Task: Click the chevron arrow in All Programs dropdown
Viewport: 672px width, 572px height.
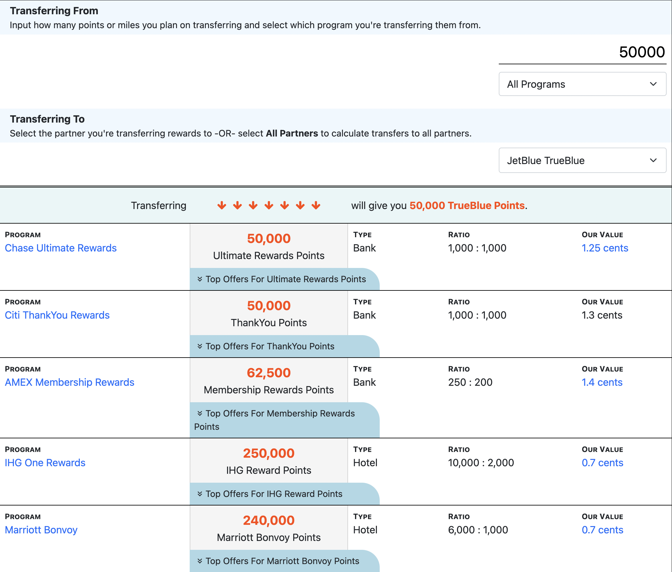Action: tap(653, 84)
